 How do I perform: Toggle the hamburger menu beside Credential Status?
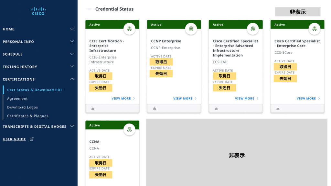click(x=89, y=9)
